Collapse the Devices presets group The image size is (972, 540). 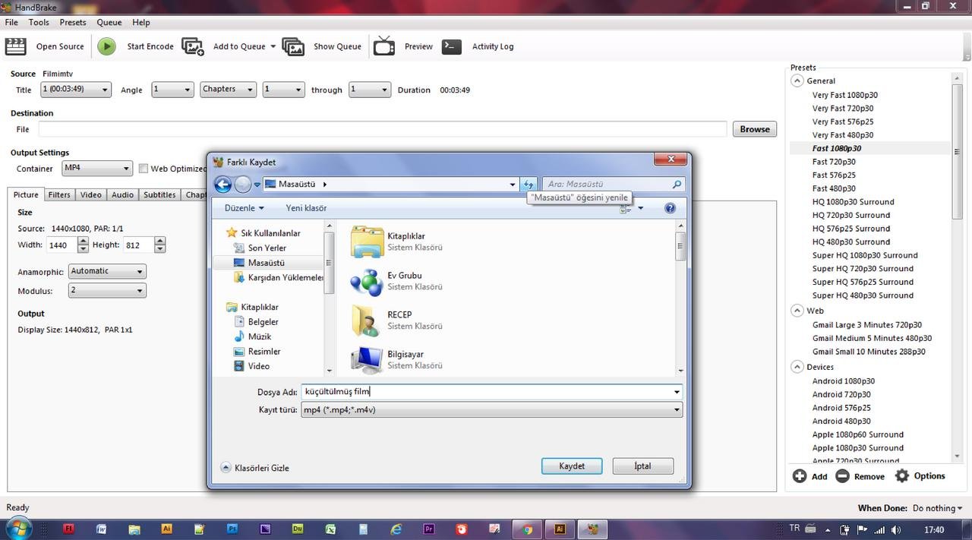coord(797,367)
